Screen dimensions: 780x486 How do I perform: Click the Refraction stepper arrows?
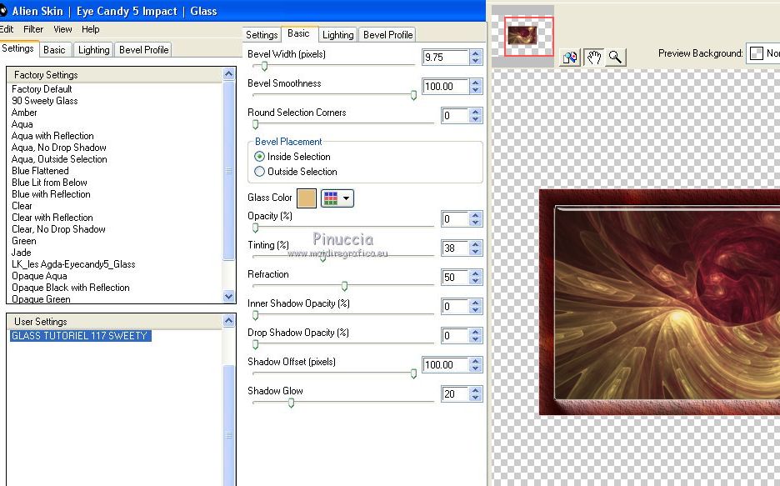point(476,278)
